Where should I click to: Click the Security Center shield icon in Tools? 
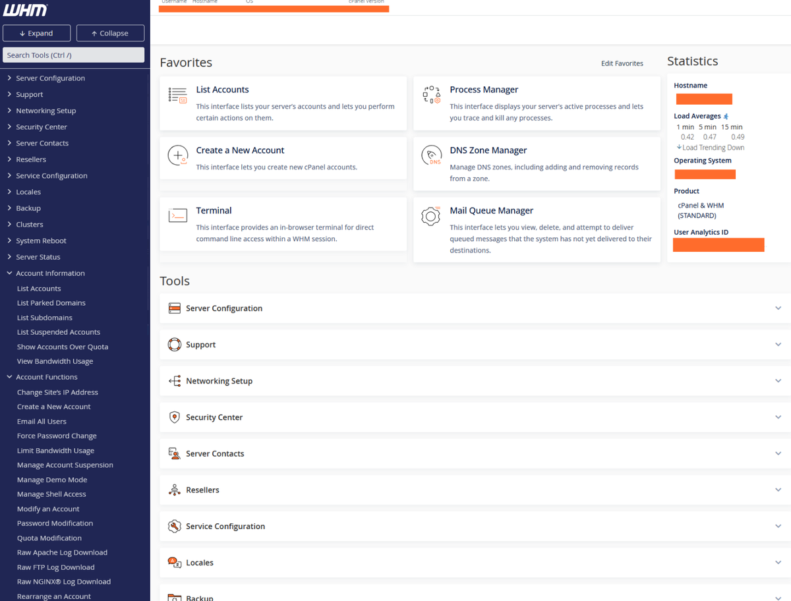click(x=175, y=417)
